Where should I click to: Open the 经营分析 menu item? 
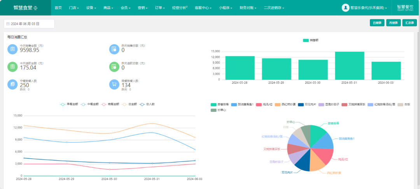point(180,8)
